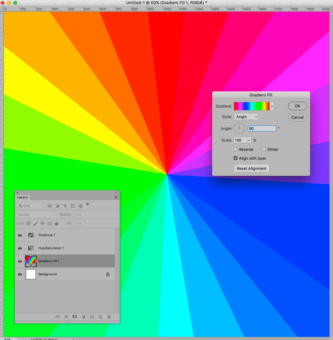Screen dimensions: 333x340
Task: Select the Hue/Saturation 1 layer name
Action: click(x=51, y=248)
